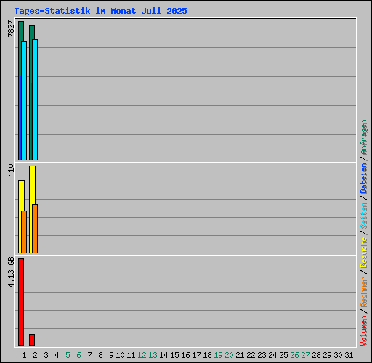Click the Seiten legend label
The width and height of the screenshot is (372, 363).
coord(364,216)
